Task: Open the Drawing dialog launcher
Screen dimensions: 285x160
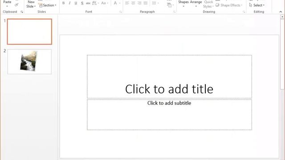Action: click(x=244, y=12)
